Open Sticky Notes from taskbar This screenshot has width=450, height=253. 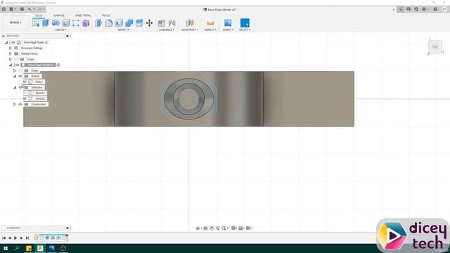(29, 248)
